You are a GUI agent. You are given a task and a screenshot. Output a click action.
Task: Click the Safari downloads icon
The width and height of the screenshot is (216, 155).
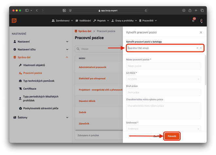pyautogui.click(x=184, y=10)
